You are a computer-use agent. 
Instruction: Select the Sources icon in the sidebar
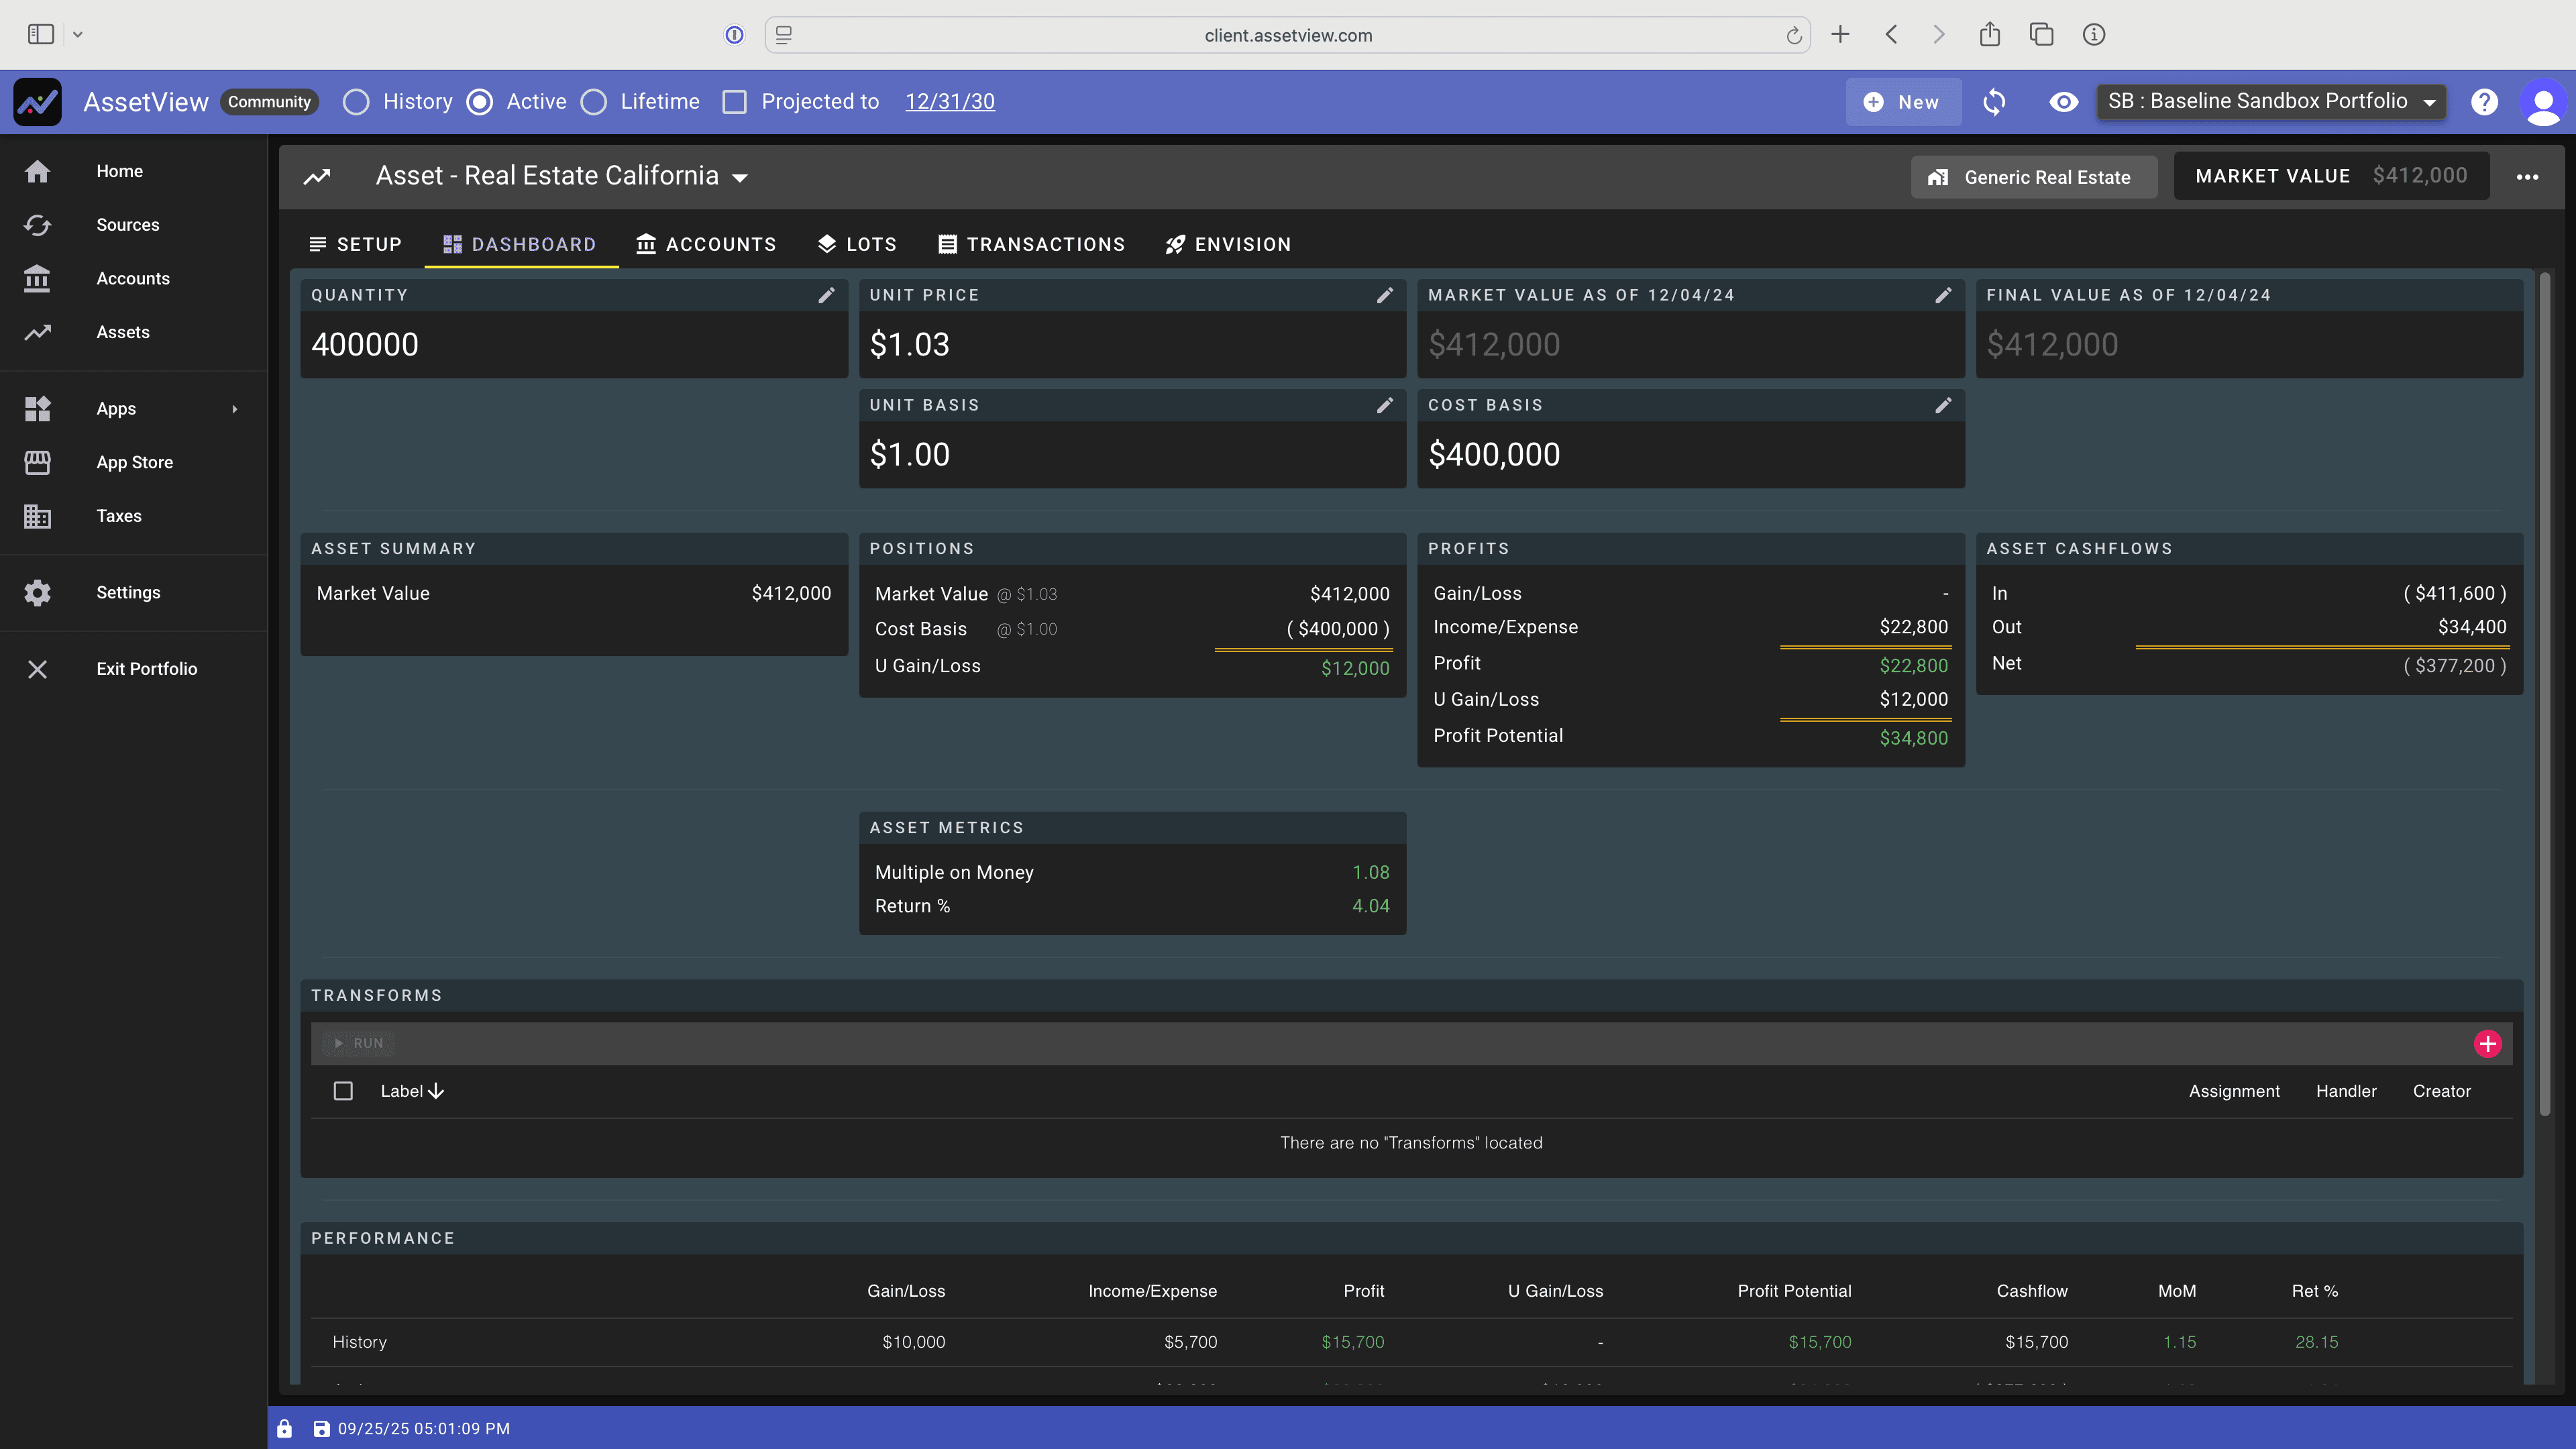point(37,225)
